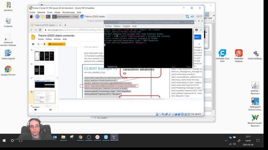268x150 pixels.
Task: Open VirtualBox Écran menu
Action: point(50,12)
